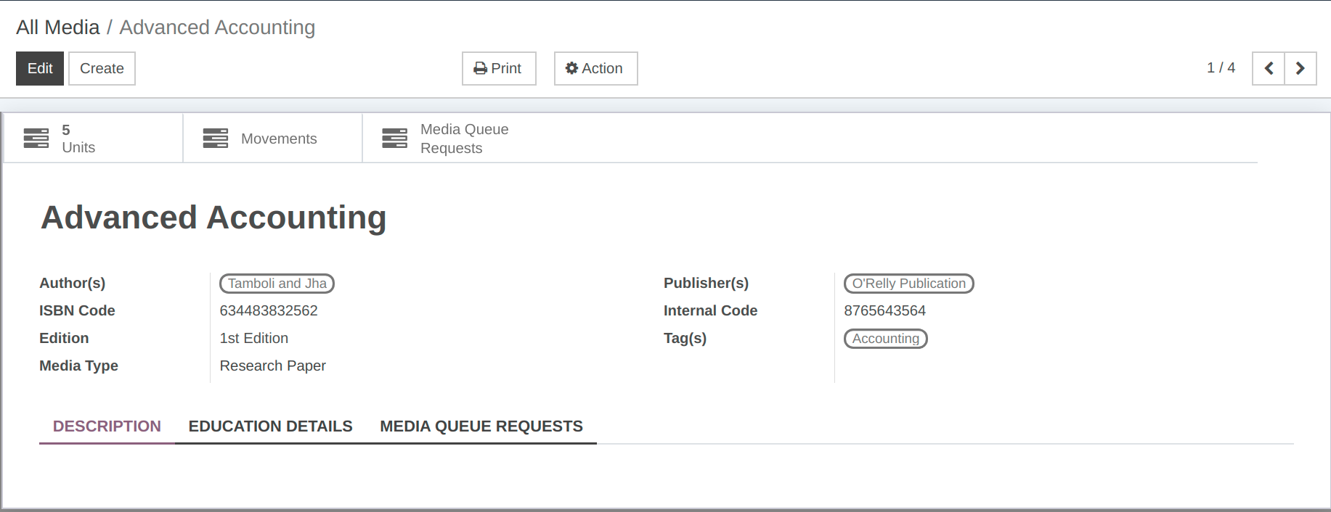Screen dimensions: 1331x512
Task: Switch to the Description tab
Action: (107, 426)
